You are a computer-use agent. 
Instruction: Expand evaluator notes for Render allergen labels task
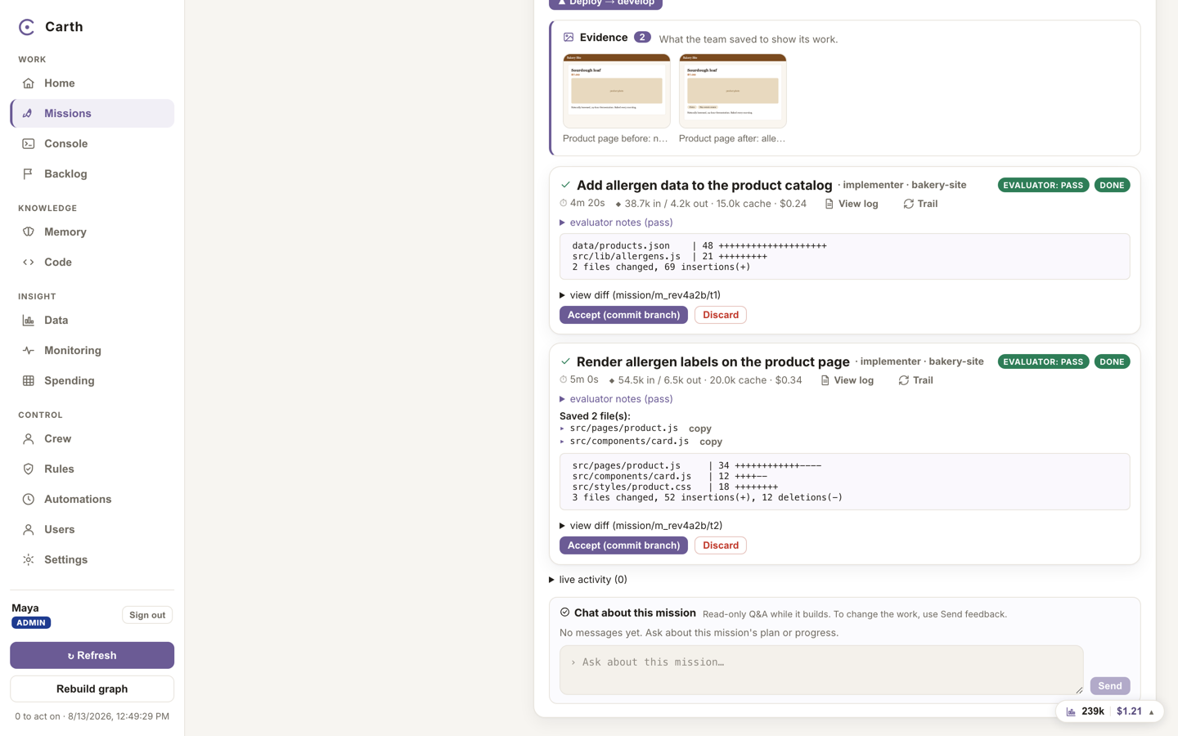click(x=616, y=399)
